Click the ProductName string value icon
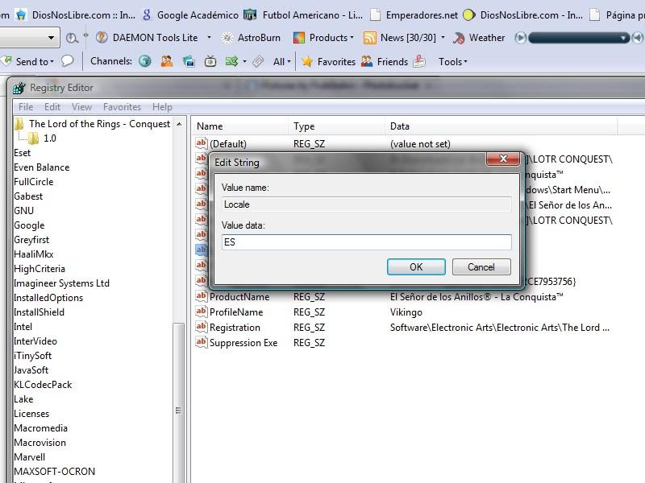The width and height of the screenshot is (645, 483). click(201, 296)
